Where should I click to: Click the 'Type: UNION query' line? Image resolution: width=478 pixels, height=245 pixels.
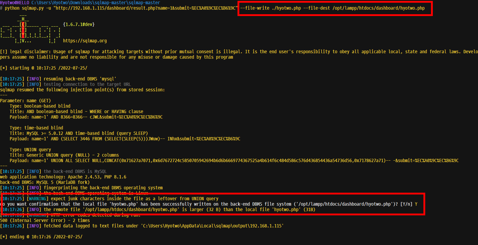[x=30, y=150]
